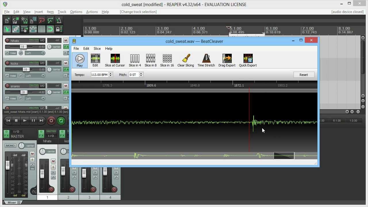
Task: Toggle the REAPER transport Repeat button
Action: pos(61,121)
